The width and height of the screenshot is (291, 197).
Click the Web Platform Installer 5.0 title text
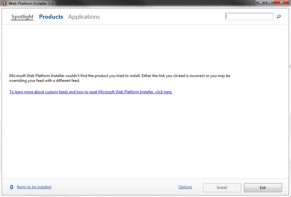click(x=31, y=3)
